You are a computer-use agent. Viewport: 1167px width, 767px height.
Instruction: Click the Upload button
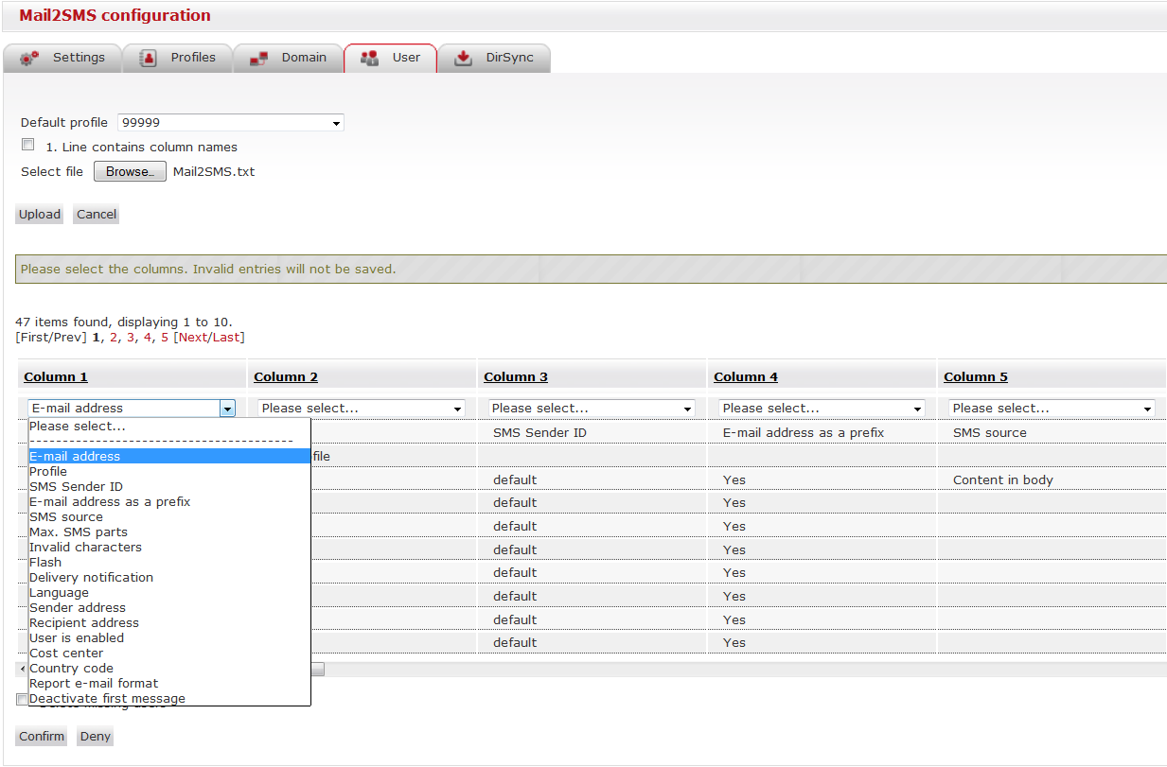point(40,215)
